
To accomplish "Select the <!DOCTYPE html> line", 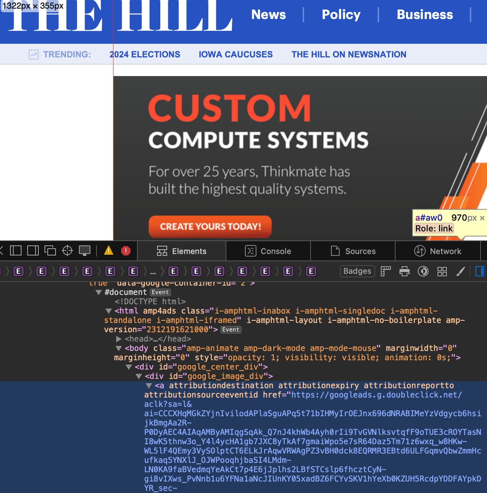I will coord(150,302).
